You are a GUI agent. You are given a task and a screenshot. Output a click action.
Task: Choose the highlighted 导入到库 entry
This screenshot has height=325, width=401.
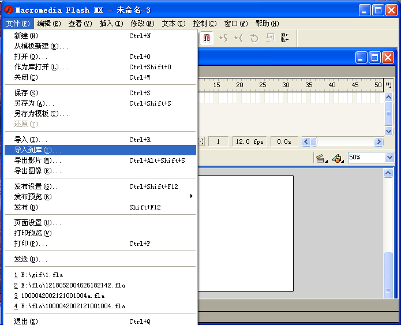[100, 150]
